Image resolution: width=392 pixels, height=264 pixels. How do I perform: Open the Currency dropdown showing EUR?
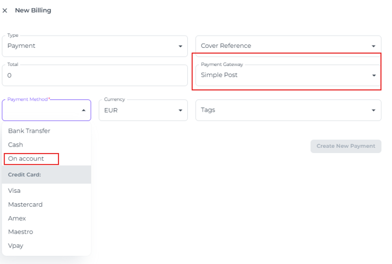coord(143,110)
